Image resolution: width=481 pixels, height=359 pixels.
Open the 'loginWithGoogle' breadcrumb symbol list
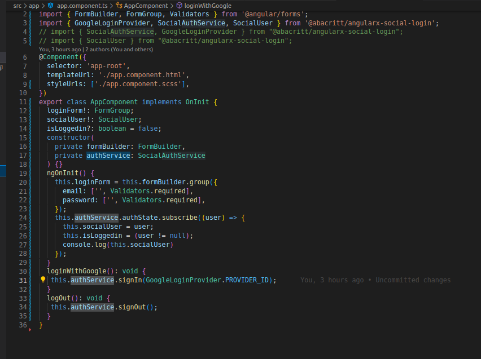[x=208, y=6]
